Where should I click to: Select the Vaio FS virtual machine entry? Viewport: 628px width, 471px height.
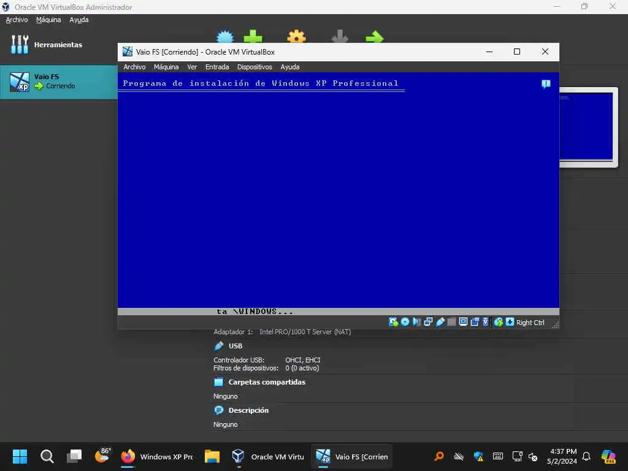(58, 82)
